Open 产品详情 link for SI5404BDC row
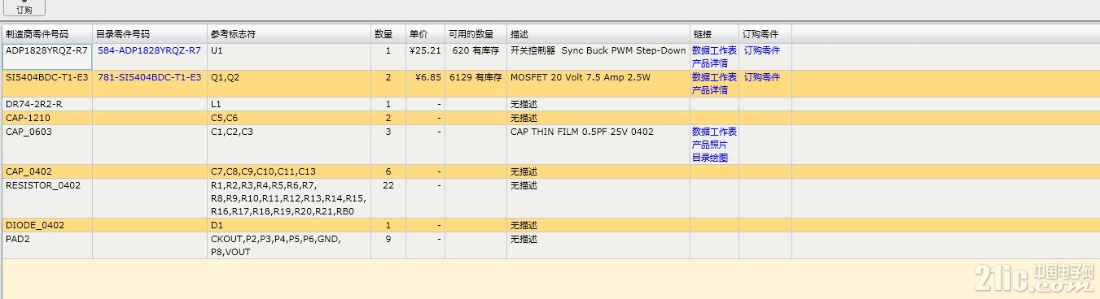Viewport: 1100px width, 299px height. pyautogui.click(x=710, y=90)
